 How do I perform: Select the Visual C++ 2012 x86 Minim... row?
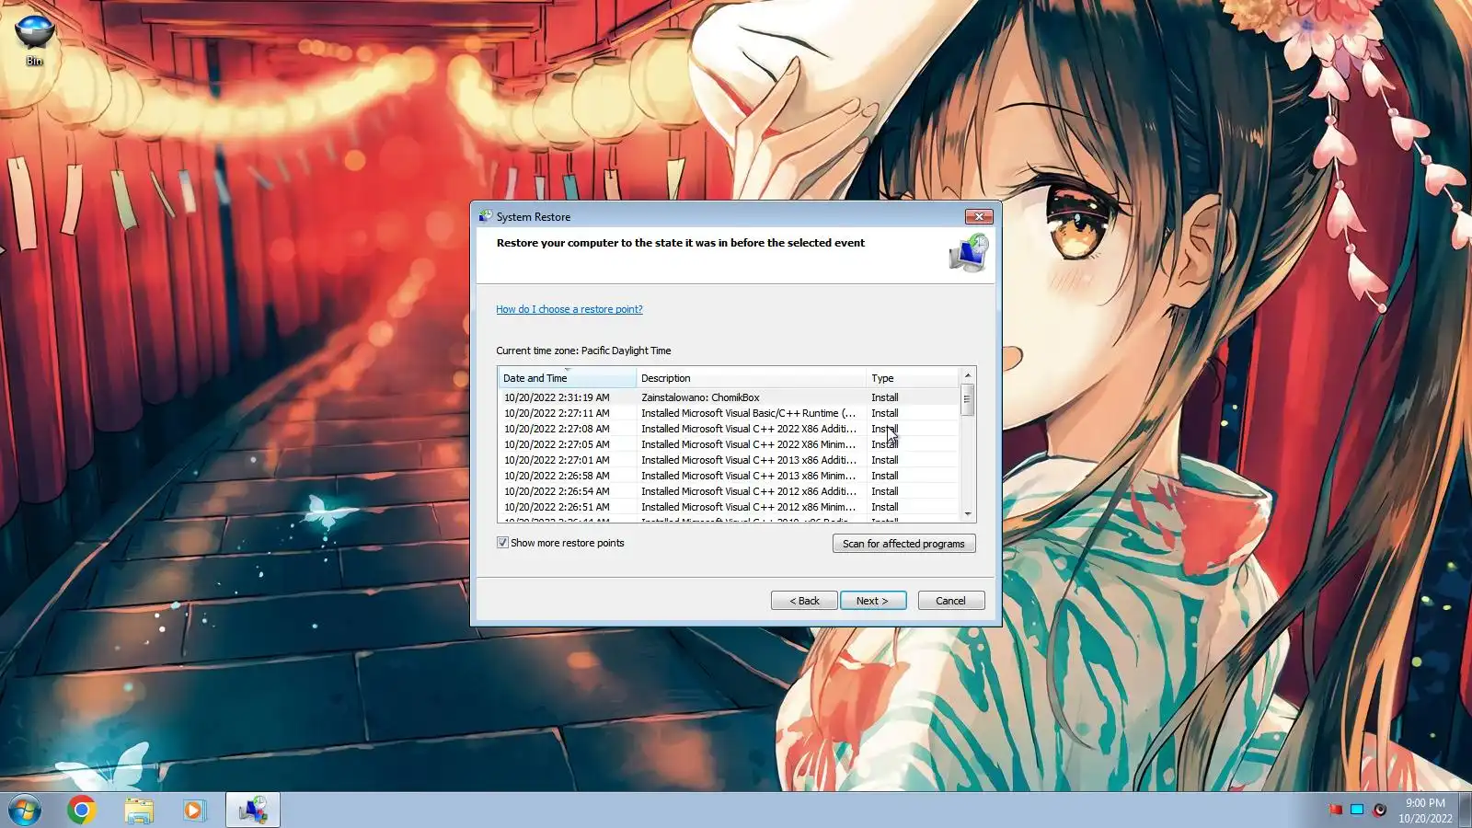point(728,507)
